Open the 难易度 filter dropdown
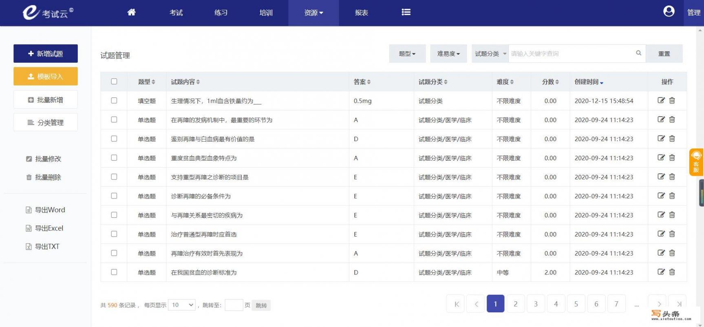Image resolution: width=704 pixels, height=327 pixels. point(448,53)
